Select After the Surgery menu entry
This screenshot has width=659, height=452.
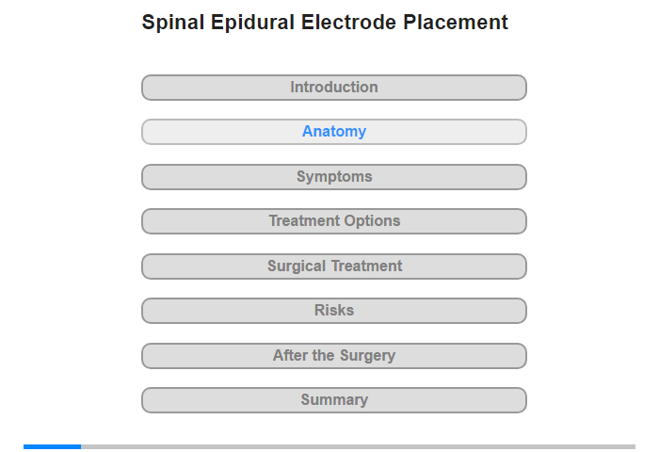coord(333,356)
